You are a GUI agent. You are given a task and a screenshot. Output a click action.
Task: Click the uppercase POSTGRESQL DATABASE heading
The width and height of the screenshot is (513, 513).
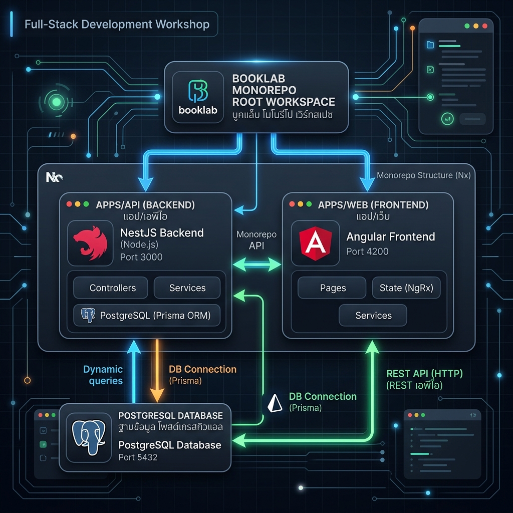[x=170, y=415]
